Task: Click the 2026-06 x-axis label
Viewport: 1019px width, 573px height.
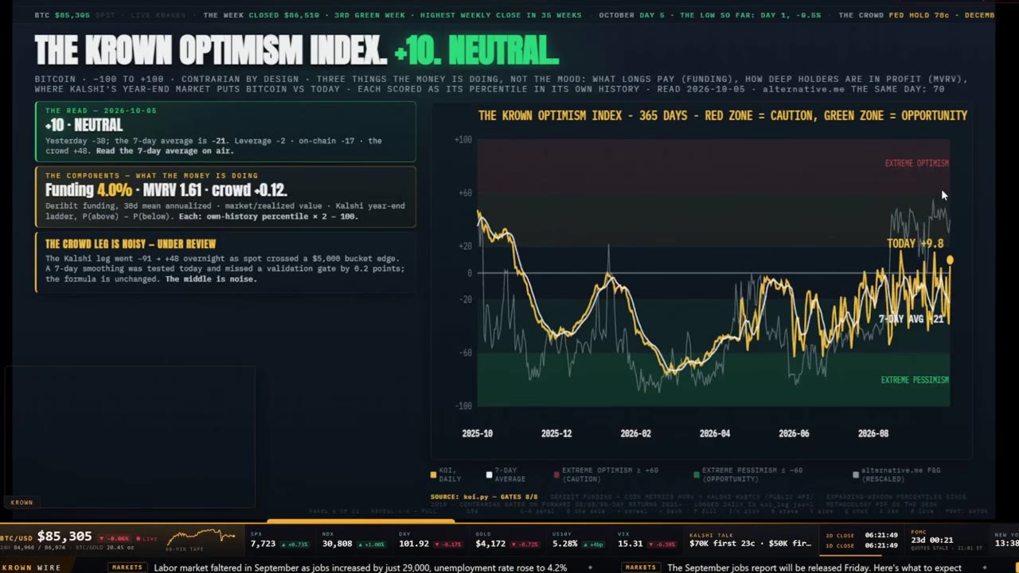Action: coord(794,434)
